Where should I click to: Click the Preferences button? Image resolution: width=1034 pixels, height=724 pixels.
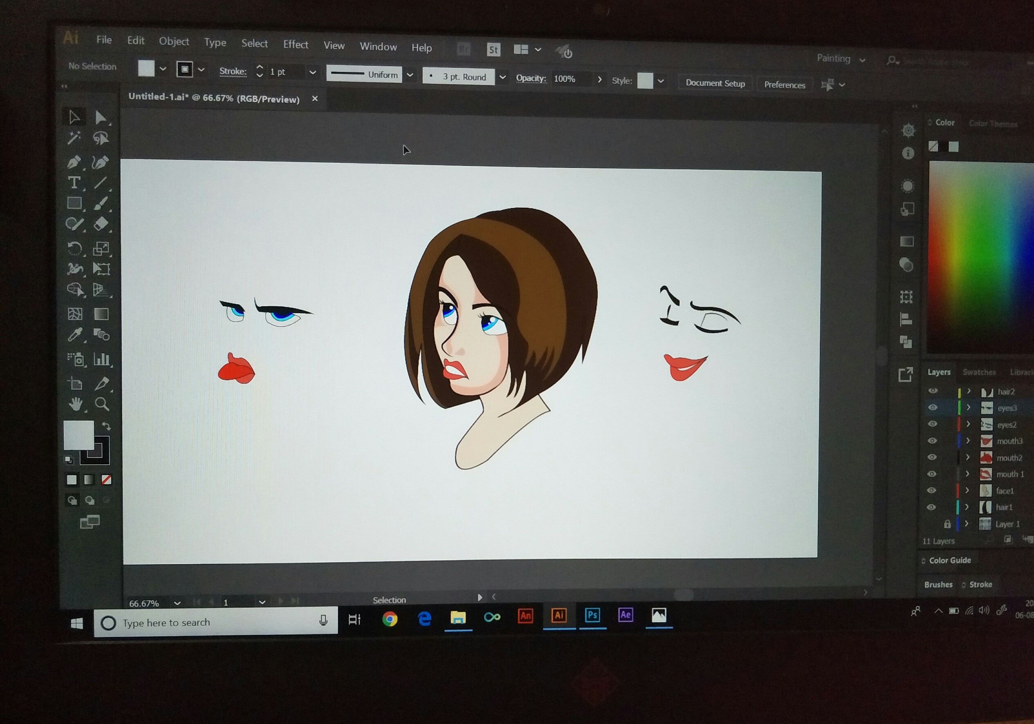click(x=784, y=85)
